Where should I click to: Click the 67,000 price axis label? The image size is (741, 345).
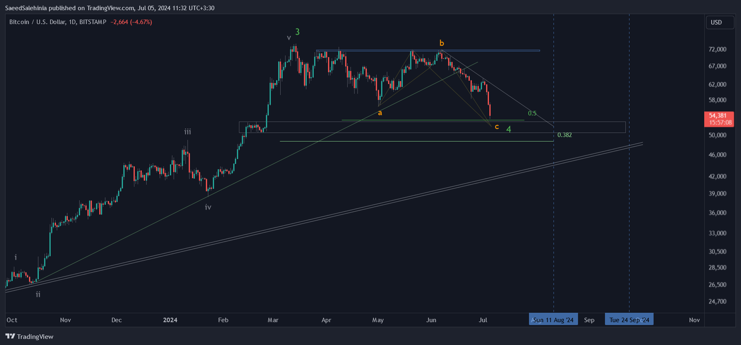pyautogui.click(x=717, y=66)
